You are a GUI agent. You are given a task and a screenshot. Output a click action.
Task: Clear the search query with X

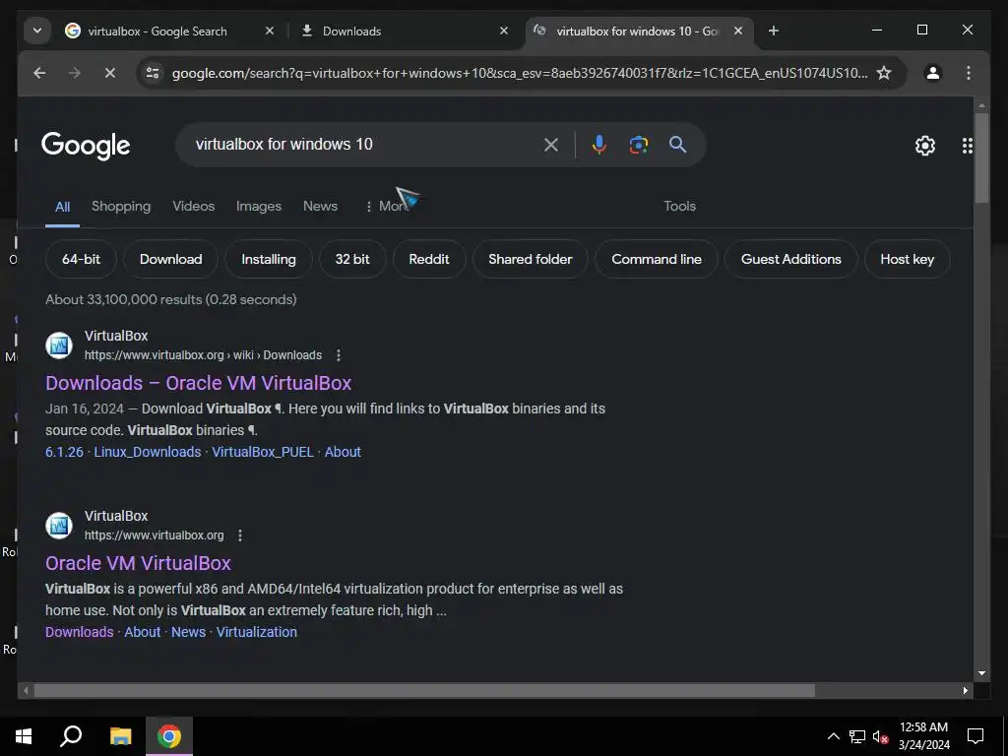pyautogui.click(x=551, y=145)
